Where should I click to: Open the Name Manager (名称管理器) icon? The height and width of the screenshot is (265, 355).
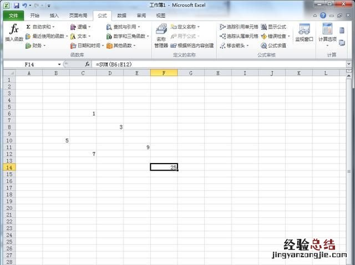coord(161,35)
